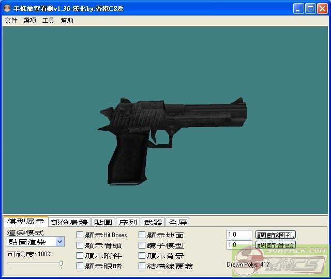This screenshot has width=331, height=279.
Task: Open the 選項 menu
Action: point(29,21)
